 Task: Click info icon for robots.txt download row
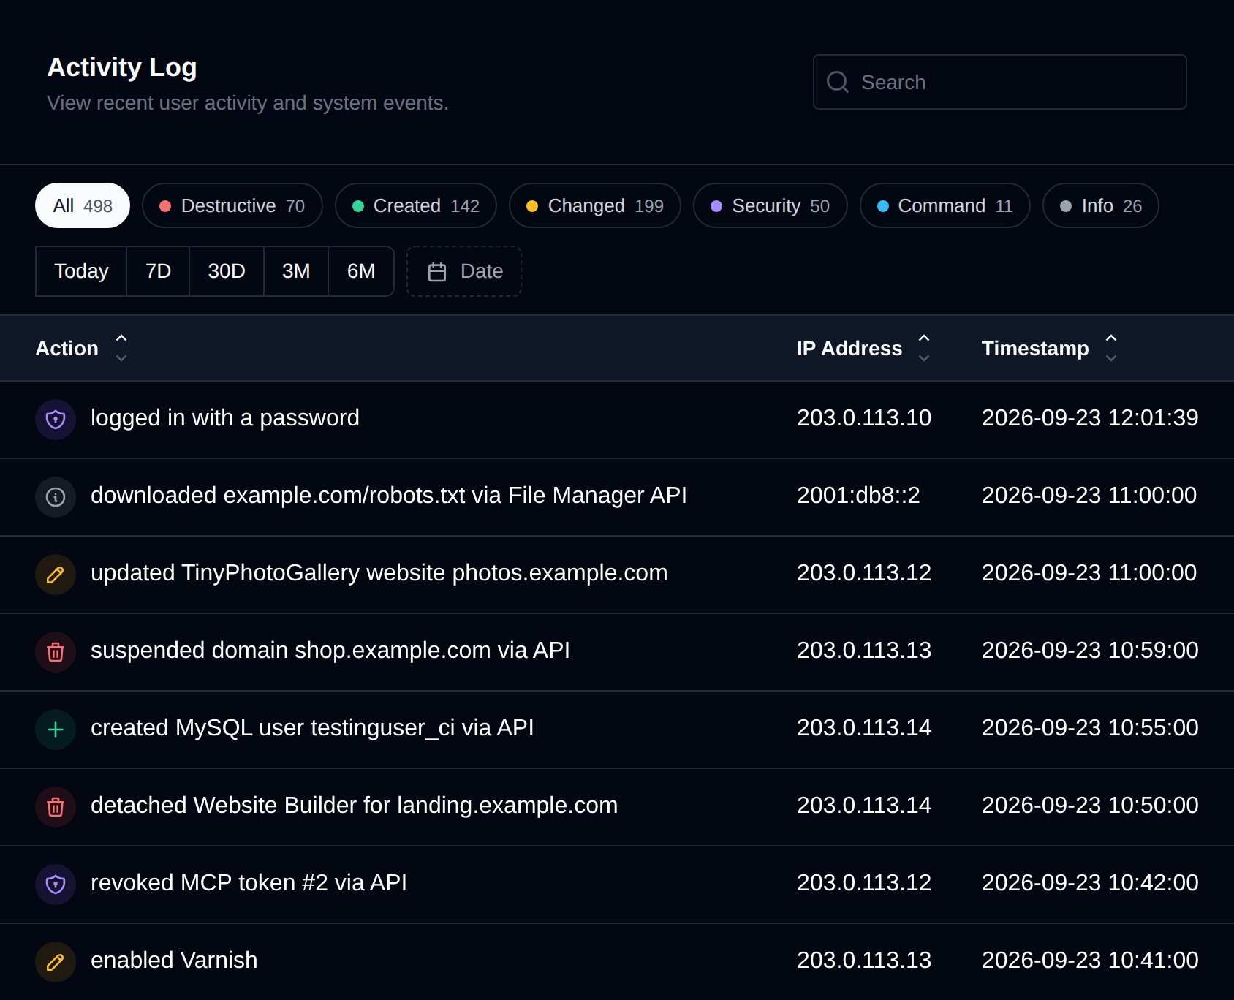(56, 497)
